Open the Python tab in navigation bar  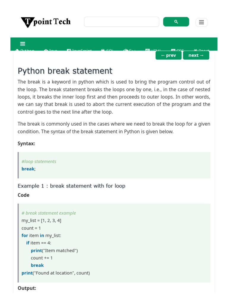pos(25,50)
